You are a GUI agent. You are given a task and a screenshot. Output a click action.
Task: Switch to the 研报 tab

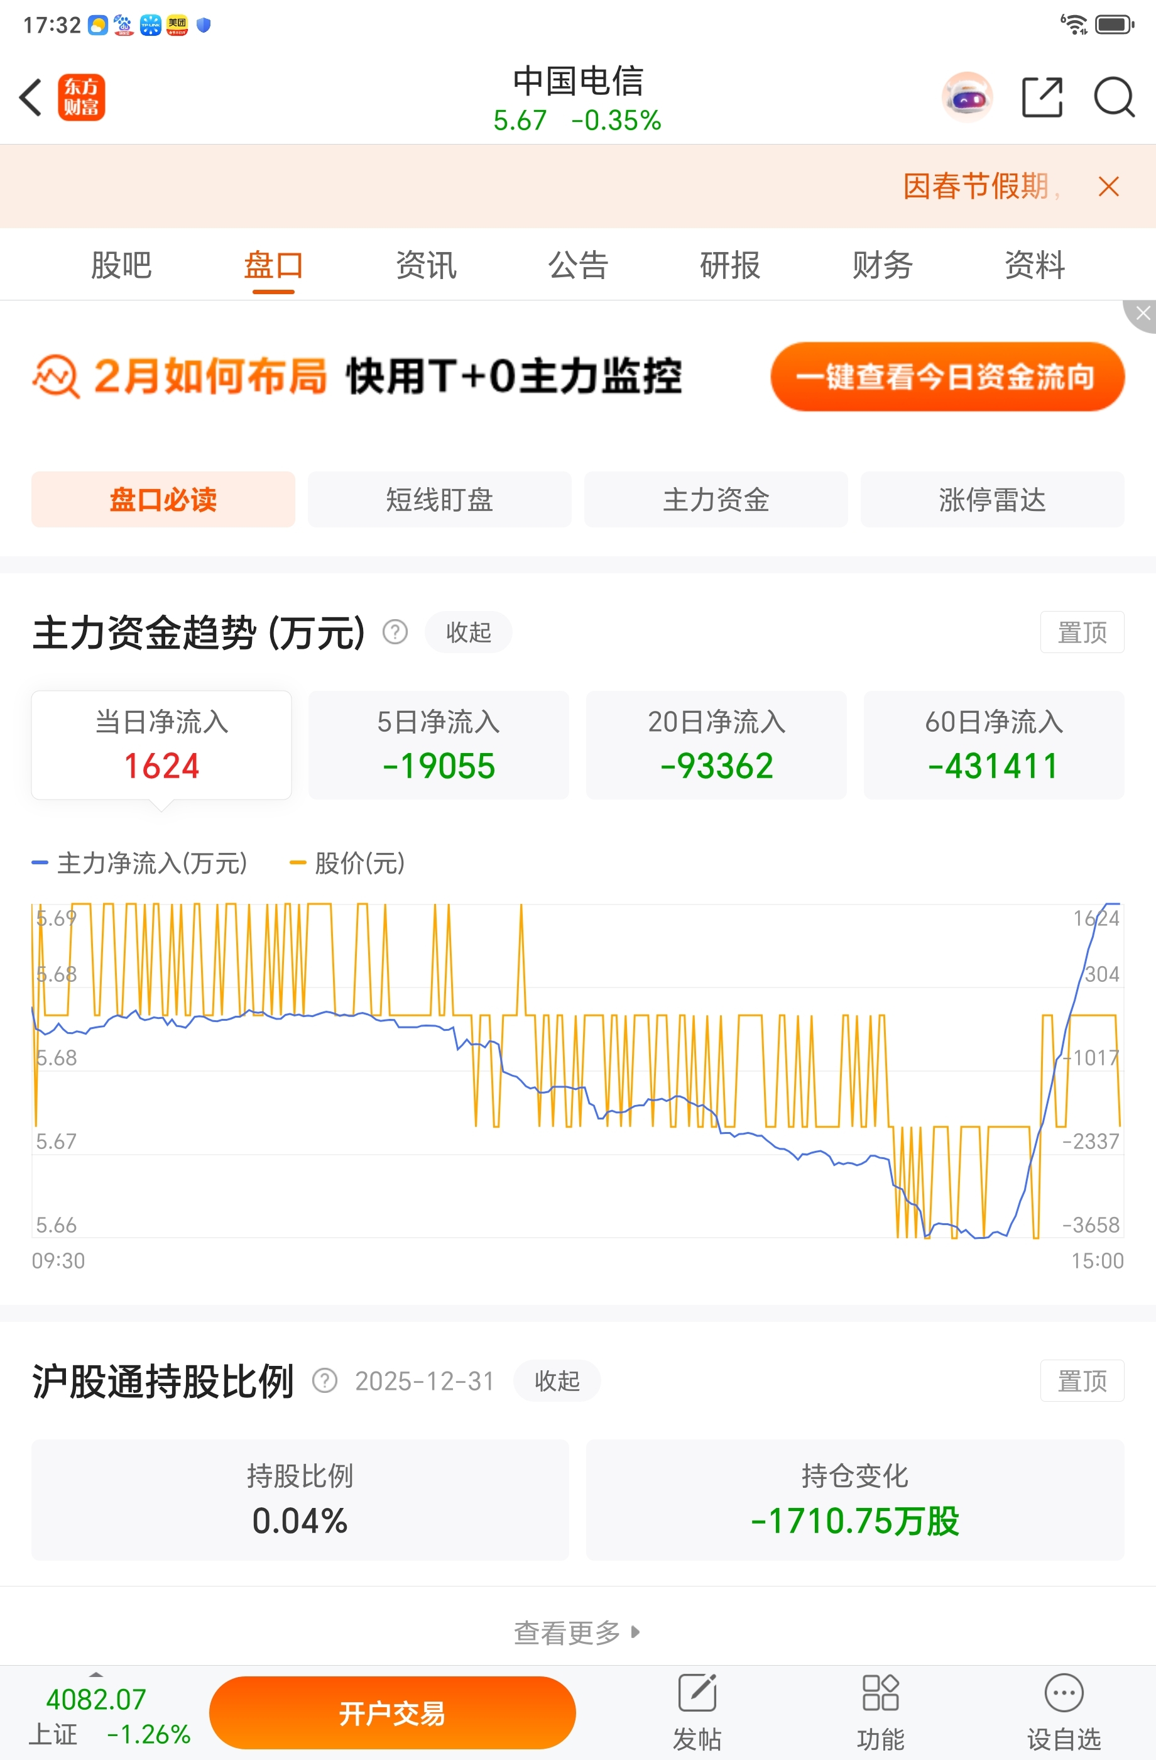(x=730, y=265)
